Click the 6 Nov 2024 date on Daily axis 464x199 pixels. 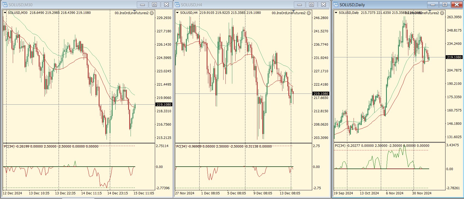(x=394, y=193)
